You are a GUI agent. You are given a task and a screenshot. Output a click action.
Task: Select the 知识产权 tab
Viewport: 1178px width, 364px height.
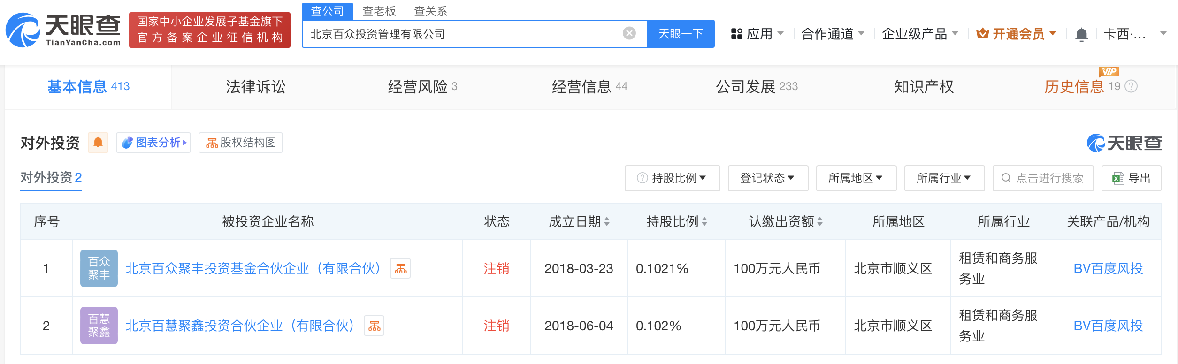click(x=924, y=87)
